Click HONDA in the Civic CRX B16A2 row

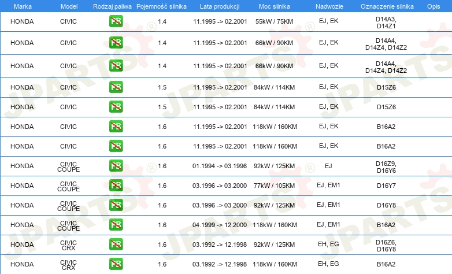(x=22, y=264)
